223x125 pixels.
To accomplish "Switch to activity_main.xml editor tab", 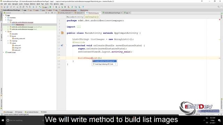I will [65, 13].
